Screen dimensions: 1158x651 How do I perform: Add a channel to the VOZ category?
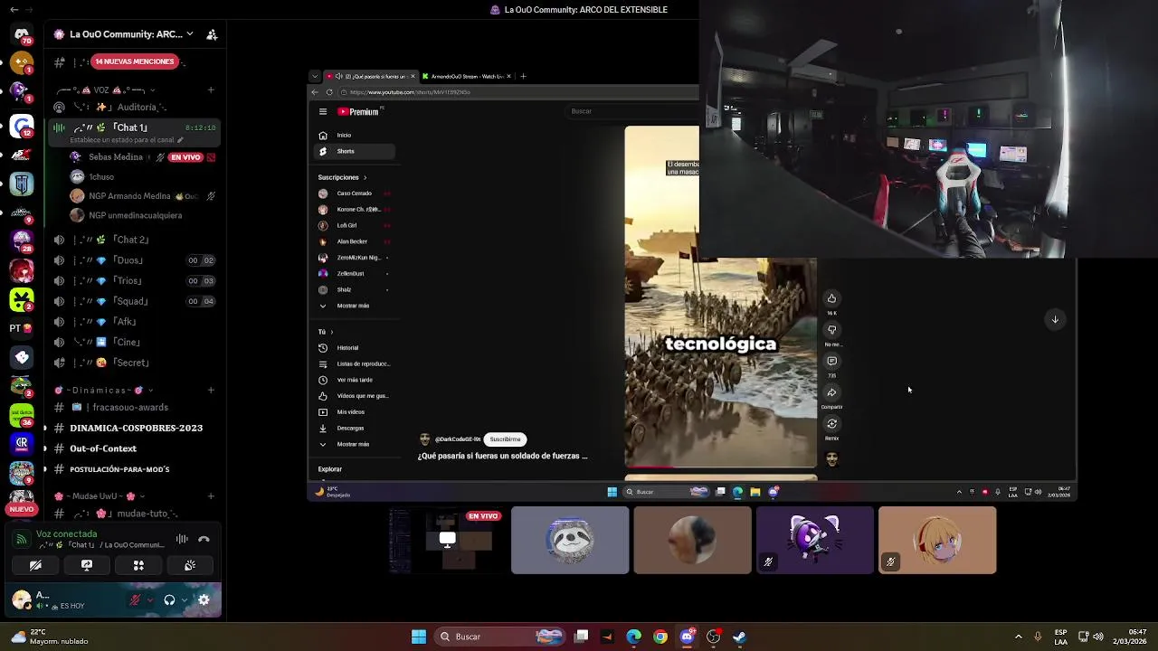[x=211, y=90]
